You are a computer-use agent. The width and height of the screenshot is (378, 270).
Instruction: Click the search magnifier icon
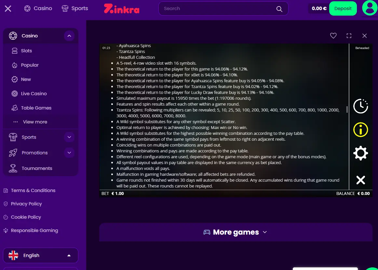[279, 9]
